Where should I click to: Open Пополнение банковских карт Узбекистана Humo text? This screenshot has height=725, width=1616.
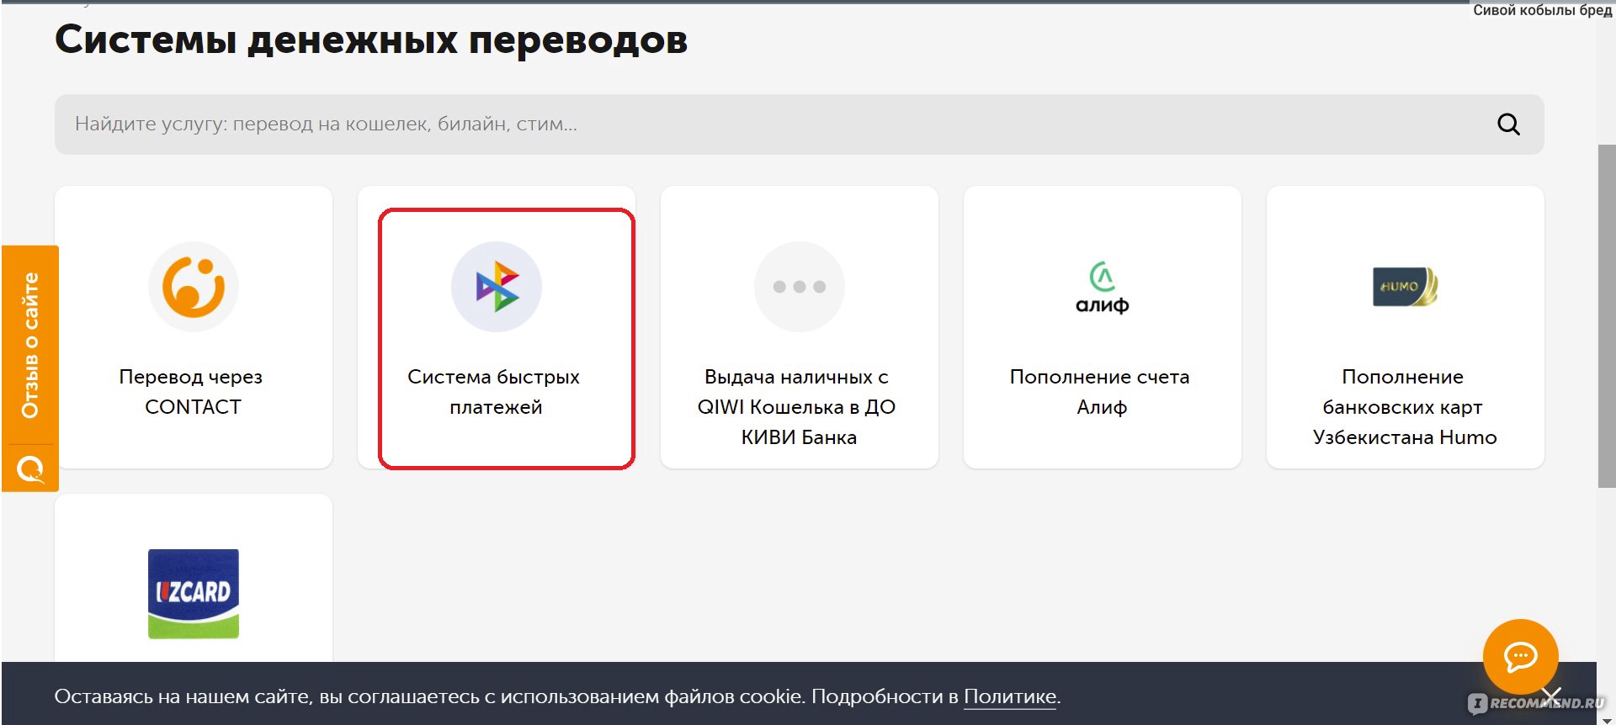coord(1404,407)
